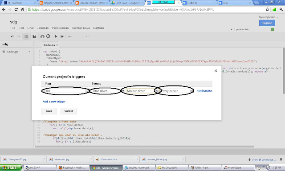This screenshot has height=171, width=285.
Task: Click the cloud deploy icon in the toolbar
Action: [42, 37]
